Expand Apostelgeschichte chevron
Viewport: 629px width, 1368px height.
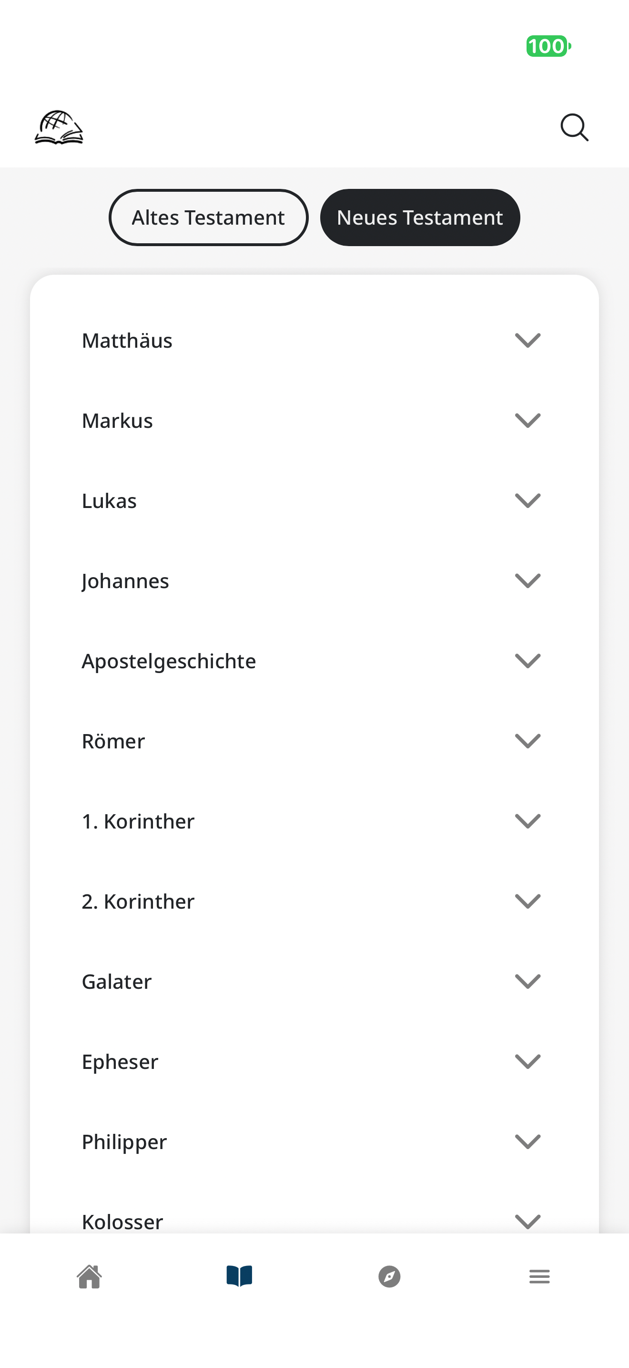pos(528,661)
